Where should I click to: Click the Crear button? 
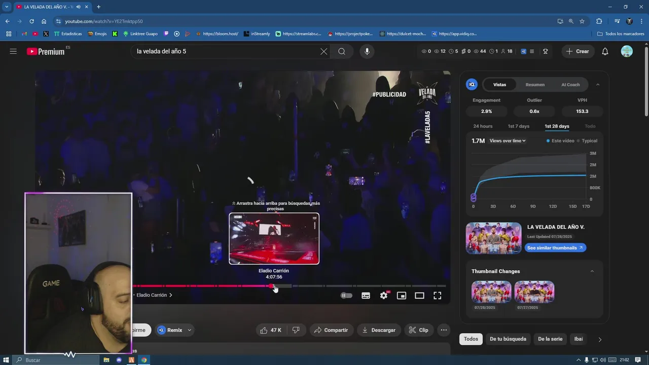[x=578, y=51]
